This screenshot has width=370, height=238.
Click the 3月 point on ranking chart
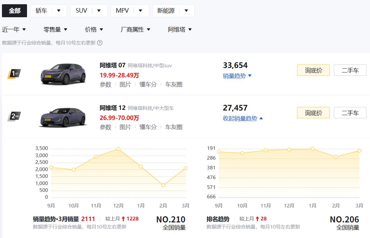(x=359, y=151)
